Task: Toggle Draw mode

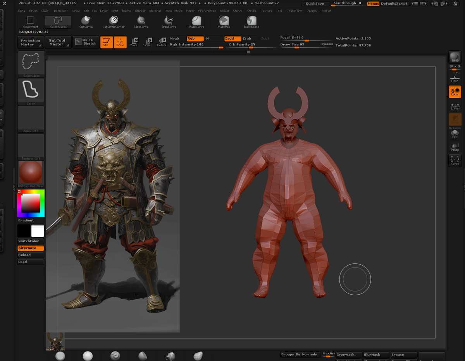Action: (x=120, y=42)
